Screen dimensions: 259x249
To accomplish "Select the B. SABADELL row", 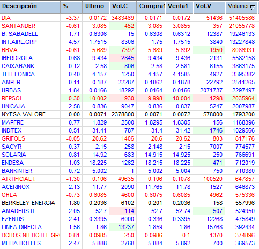I will (x=128, y=34).
